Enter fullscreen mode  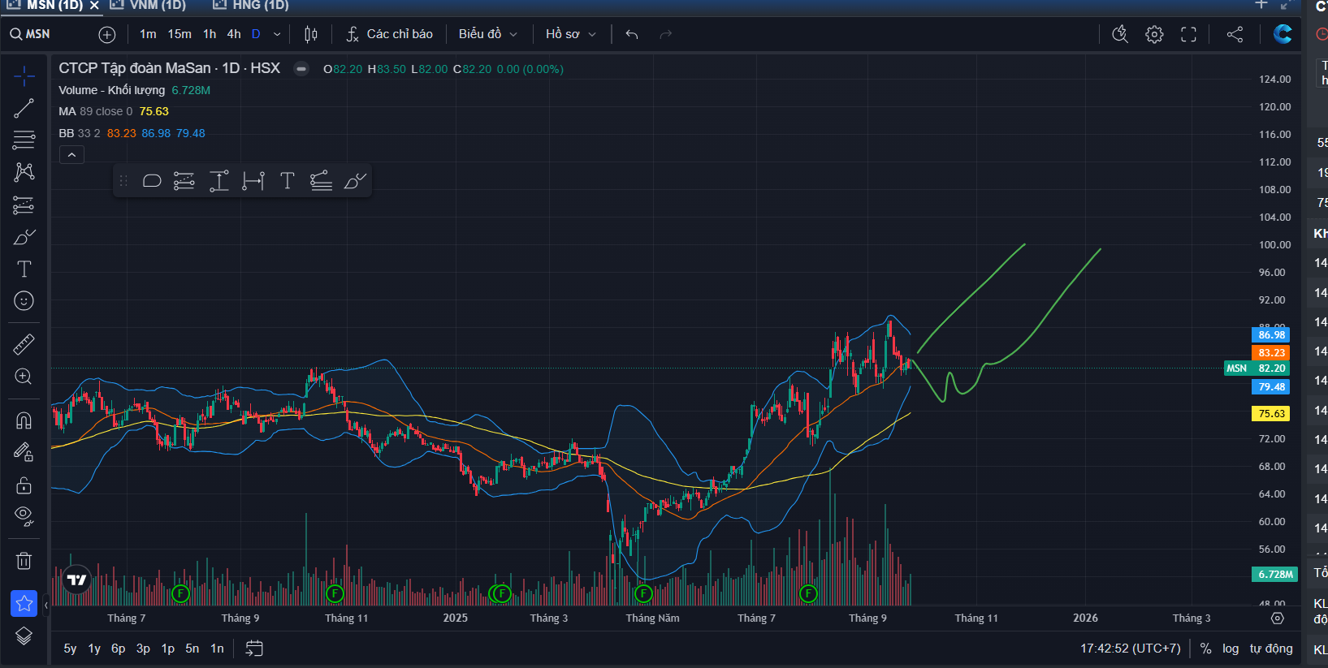(x=1188, y=34)
